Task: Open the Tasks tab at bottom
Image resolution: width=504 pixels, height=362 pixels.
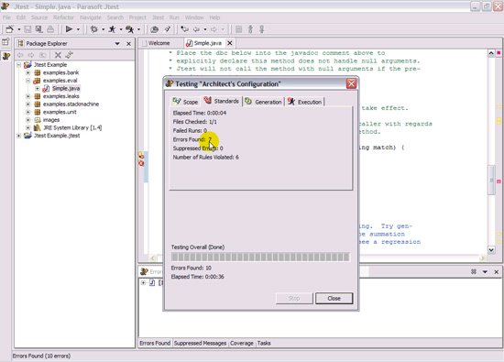Action: point(264,343)
